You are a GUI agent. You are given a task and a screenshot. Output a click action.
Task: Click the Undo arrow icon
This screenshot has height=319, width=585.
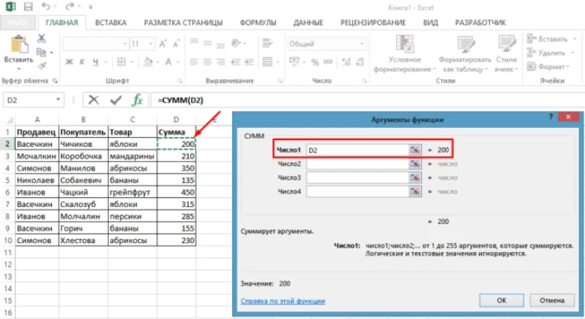tap(46, 6)
